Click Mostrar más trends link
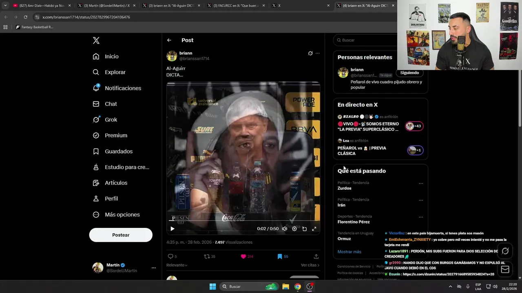This screenshot has width=522, height=293. tap(349, 252)
